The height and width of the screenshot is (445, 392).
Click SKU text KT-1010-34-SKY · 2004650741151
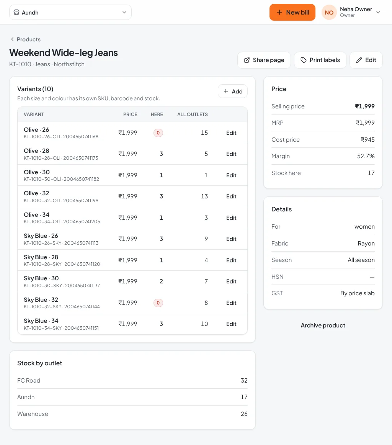click(x=61, y=328)
